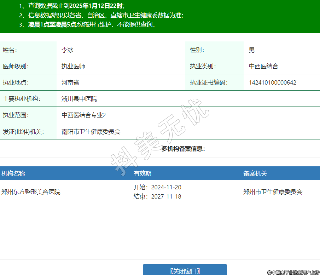Viewport: 320px width, 275px height.
Task: Click the certificate number 142410100000642
Action: [x=272, y=83]
